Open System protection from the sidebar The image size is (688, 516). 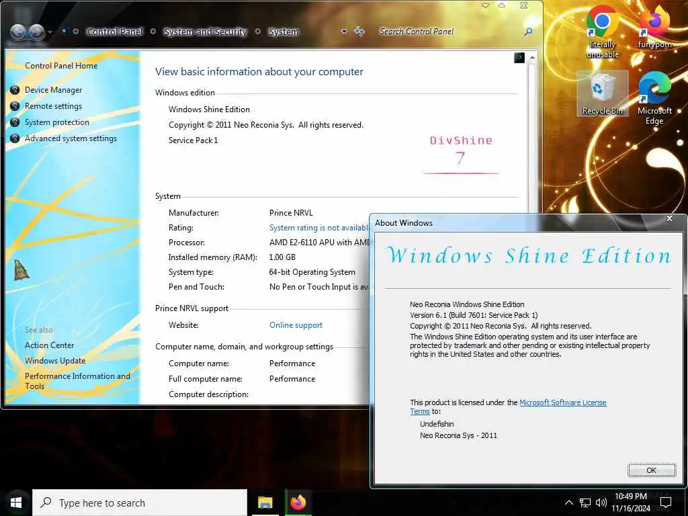[x=56, y=122]
